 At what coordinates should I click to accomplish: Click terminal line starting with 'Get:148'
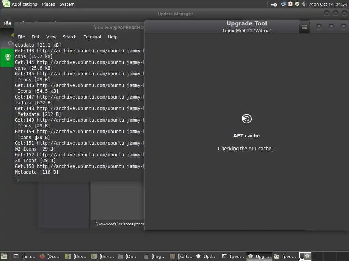79,108
